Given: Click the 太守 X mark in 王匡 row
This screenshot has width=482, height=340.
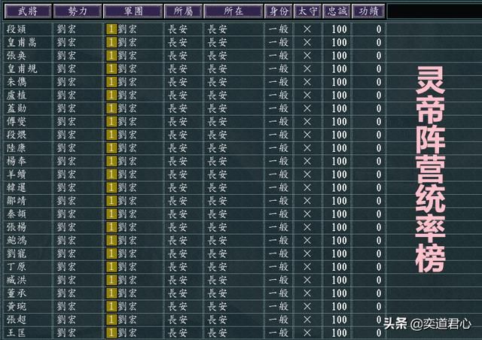Looking at the screenshot, I should coord(307,333).
